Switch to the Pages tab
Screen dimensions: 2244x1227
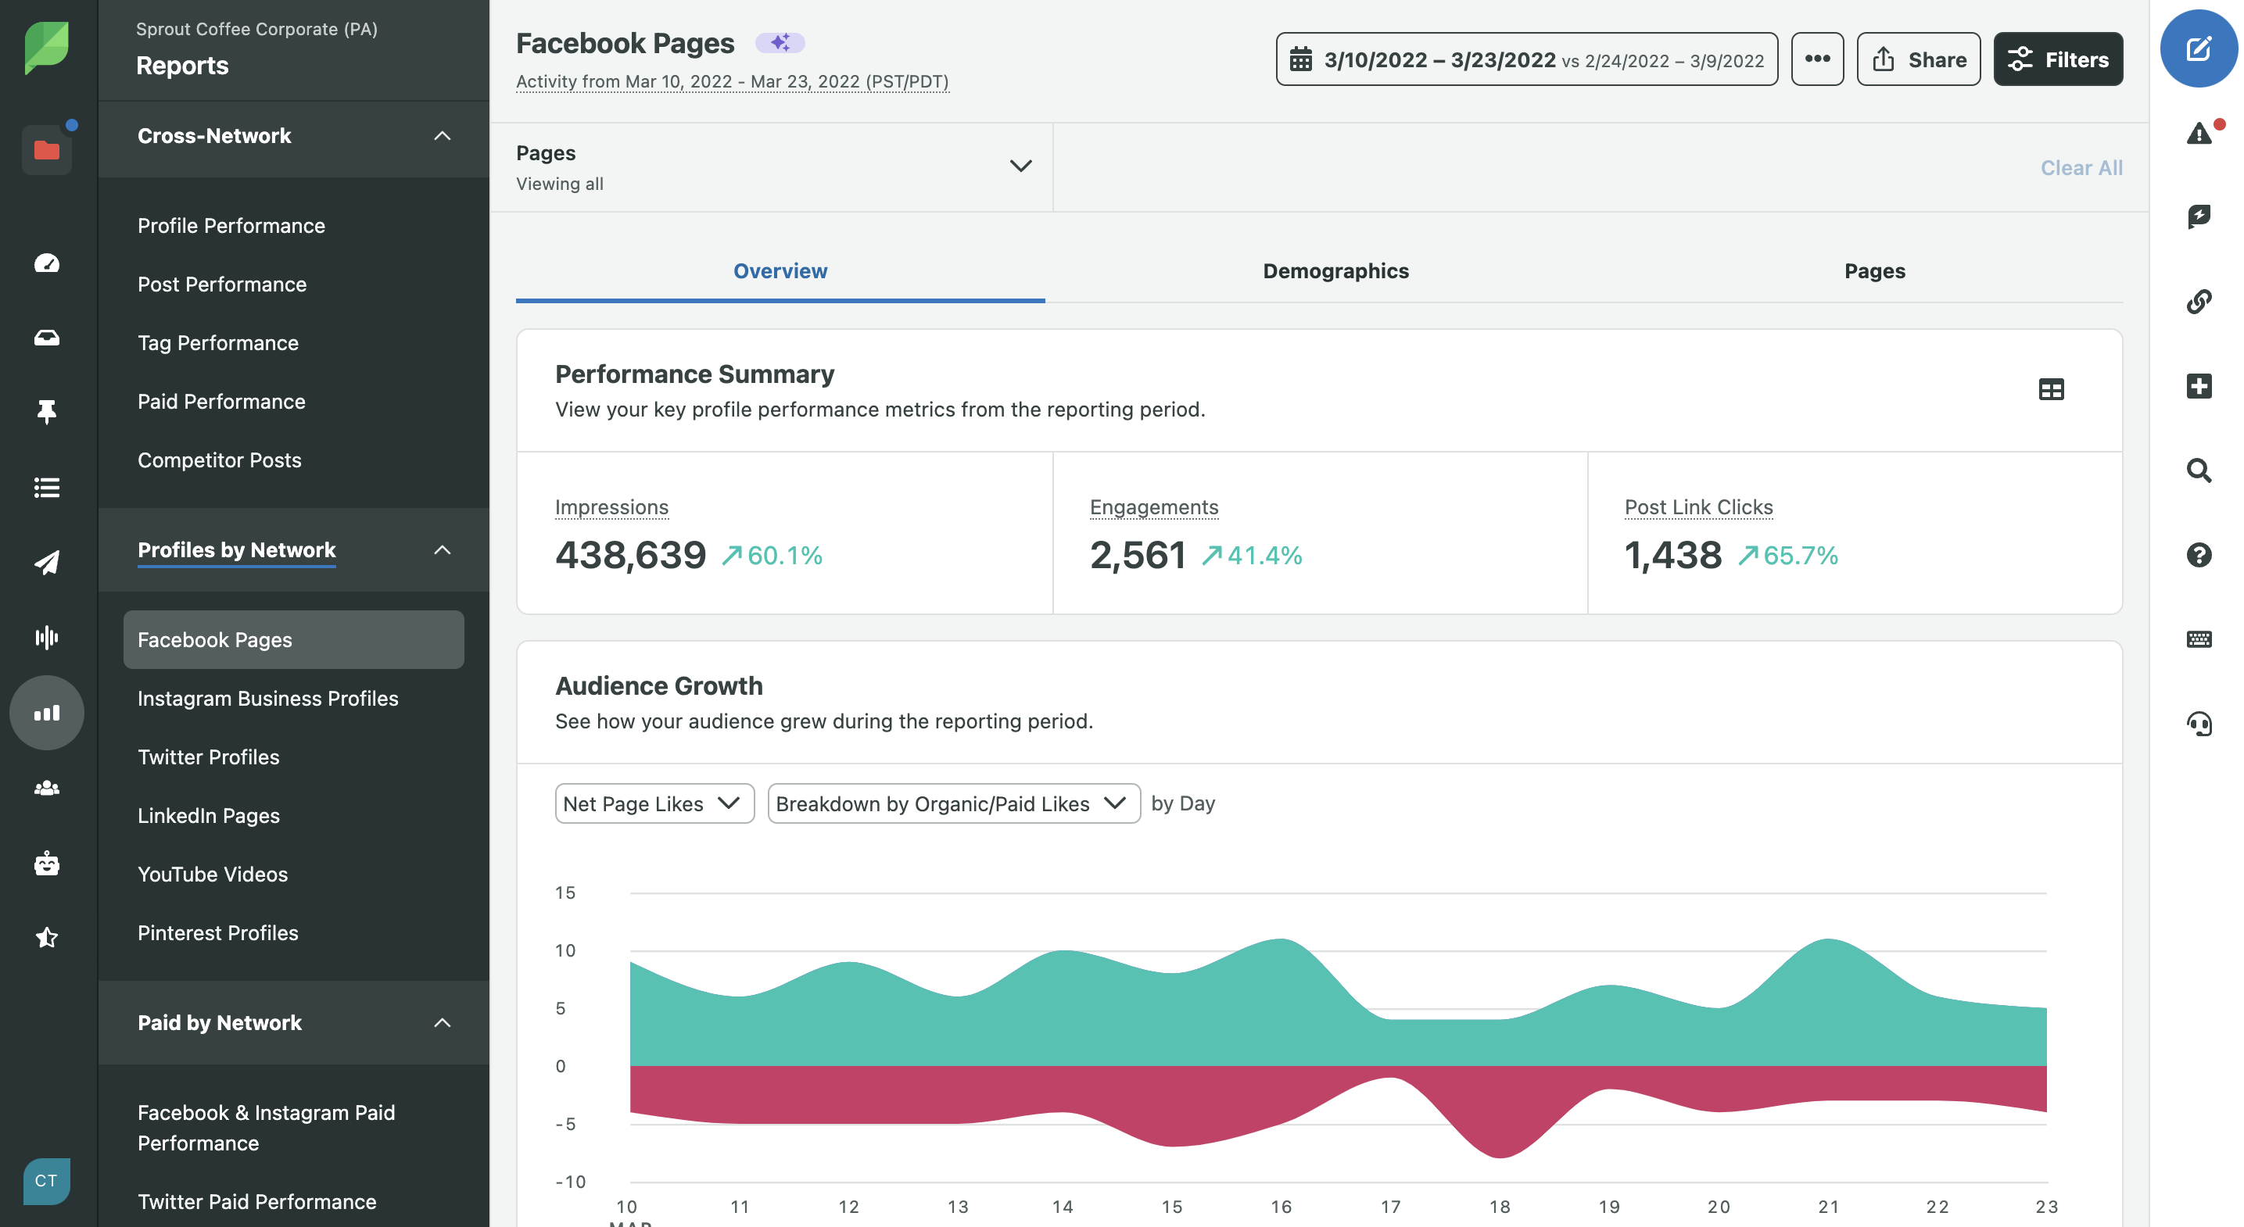pyautogui.click(x=1875, y=270)
